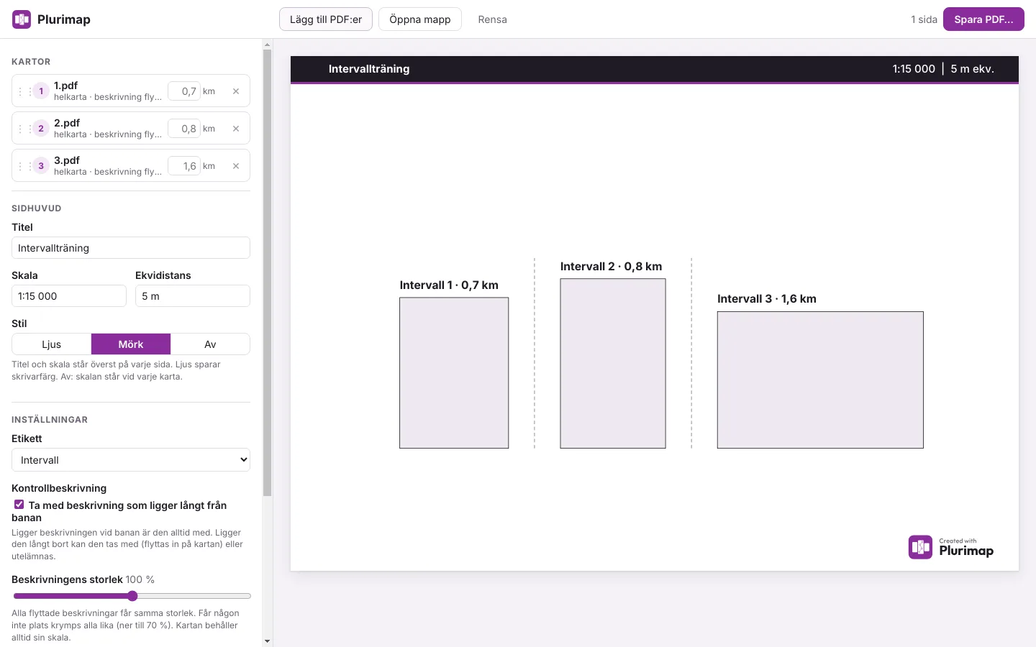Click the Plurimap logo icon in header

click(x=22, y=19)
